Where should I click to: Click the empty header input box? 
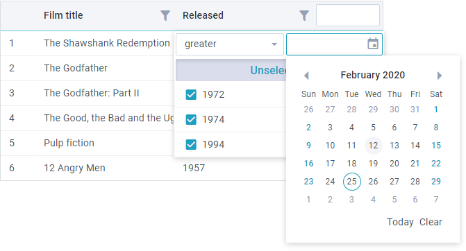tap(348, 15)
